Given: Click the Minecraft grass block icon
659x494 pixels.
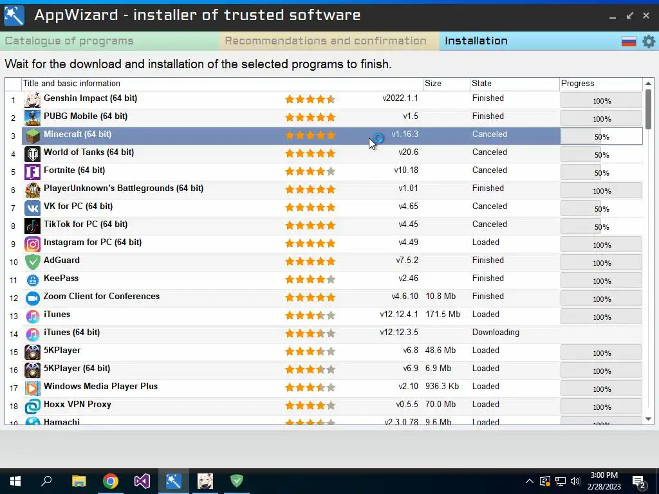Looking at the screenshot, I should [x=32, y=136].
